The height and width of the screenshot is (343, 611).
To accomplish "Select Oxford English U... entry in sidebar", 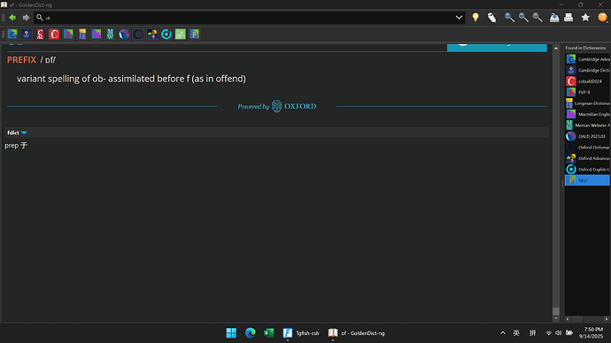I will click(587, 169).
